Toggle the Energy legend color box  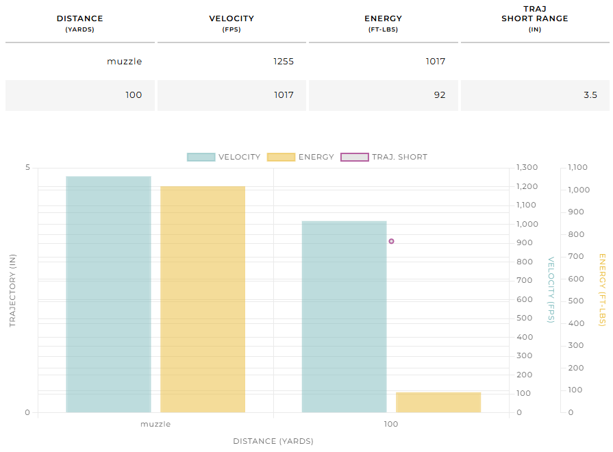click(281, 157)
